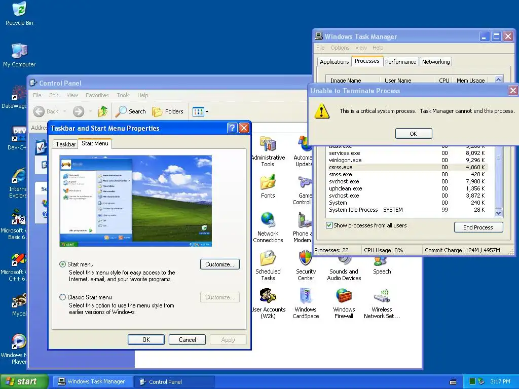Click the Up folder toolbar icon
Viewport: 519px width, 389px height.
point(102,111)
